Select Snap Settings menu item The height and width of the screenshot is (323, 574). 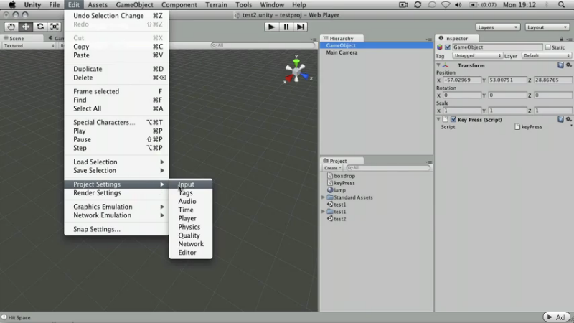click(x=116, y=229)
